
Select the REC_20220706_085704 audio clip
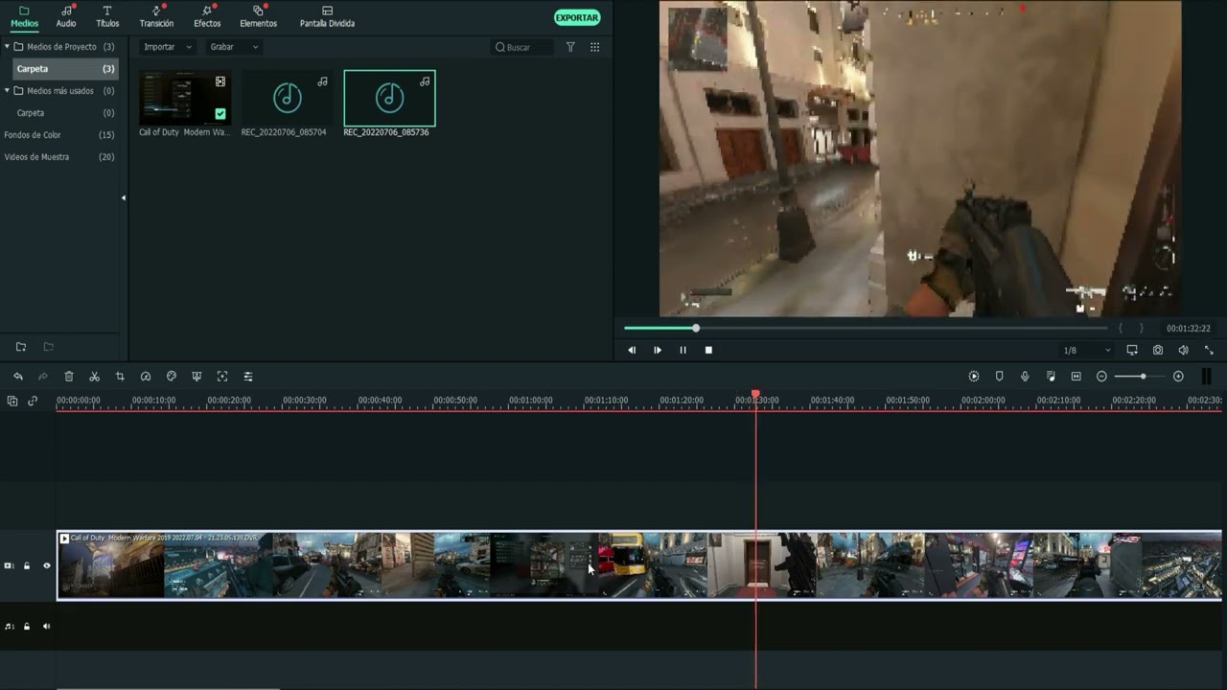287,98
